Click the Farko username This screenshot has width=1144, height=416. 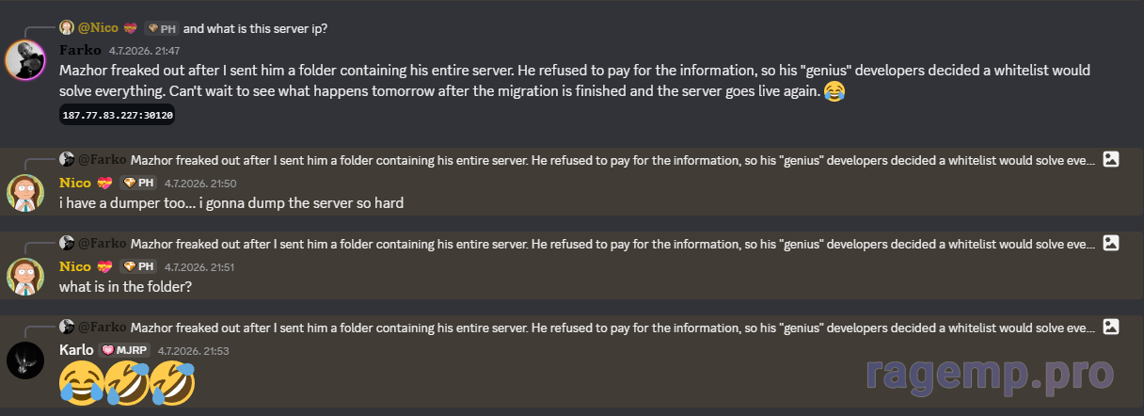[x=80, y=50]
